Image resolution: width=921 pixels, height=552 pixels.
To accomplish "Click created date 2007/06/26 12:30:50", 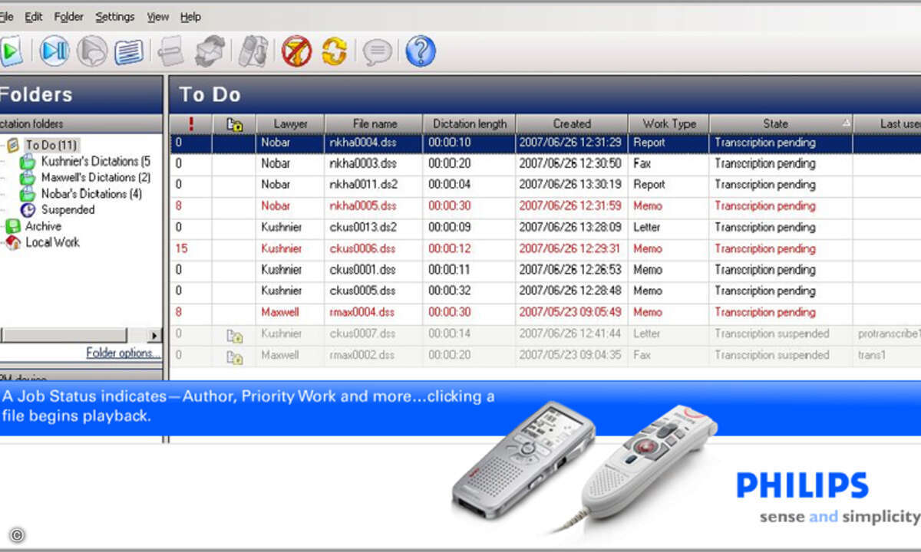I will (570, 163).
